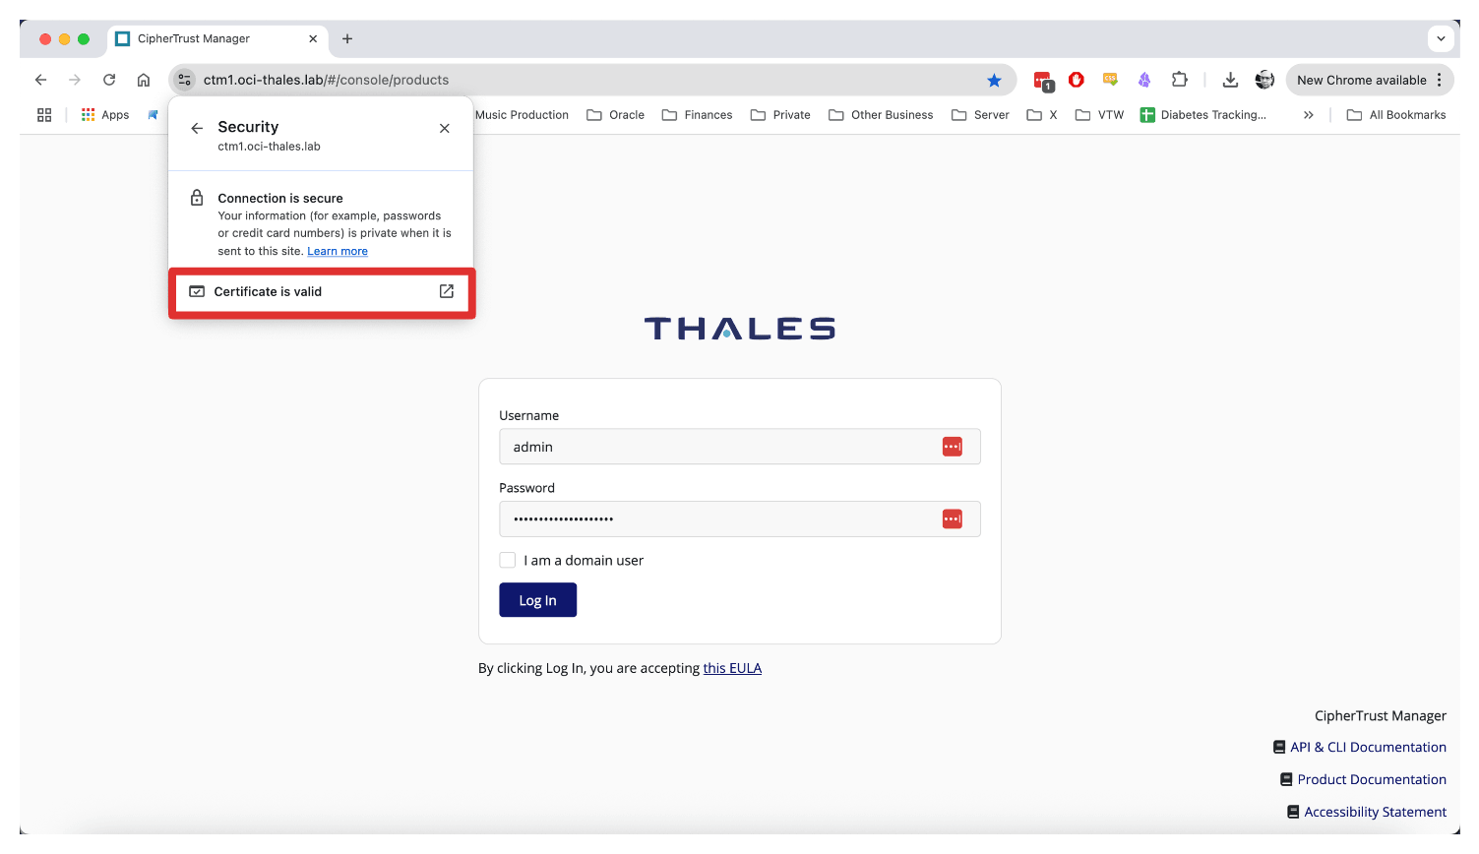Screen dimensions: 1479x854
Task: Open the Extensions puzzle menu
Action: tap(1179, 80)
